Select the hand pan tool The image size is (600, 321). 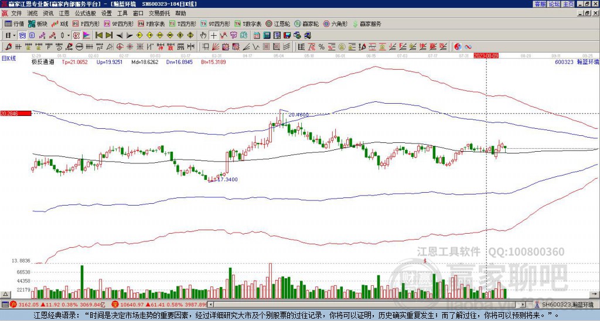click(203, 36)
